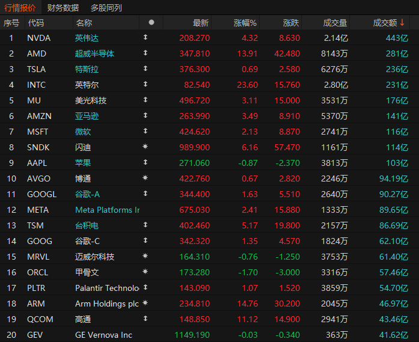Image resolution: width=419 pixels, height=342 pixels.
Task: Click AAPL price 271.060
Action: tap(195, 163)
